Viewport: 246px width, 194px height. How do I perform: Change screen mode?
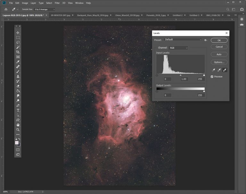click(18, 155)
